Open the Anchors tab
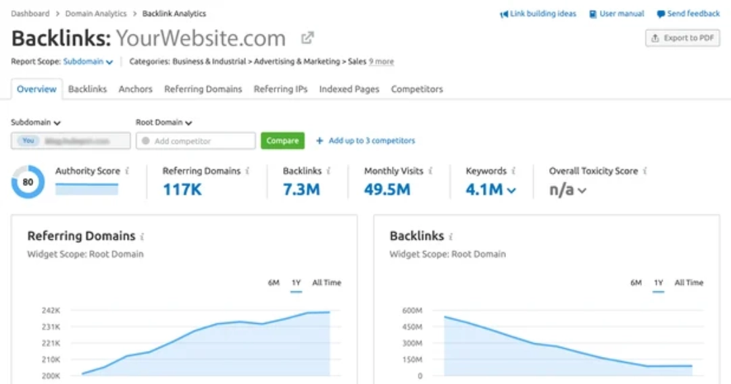731x384 pixels. pos(135,89)
